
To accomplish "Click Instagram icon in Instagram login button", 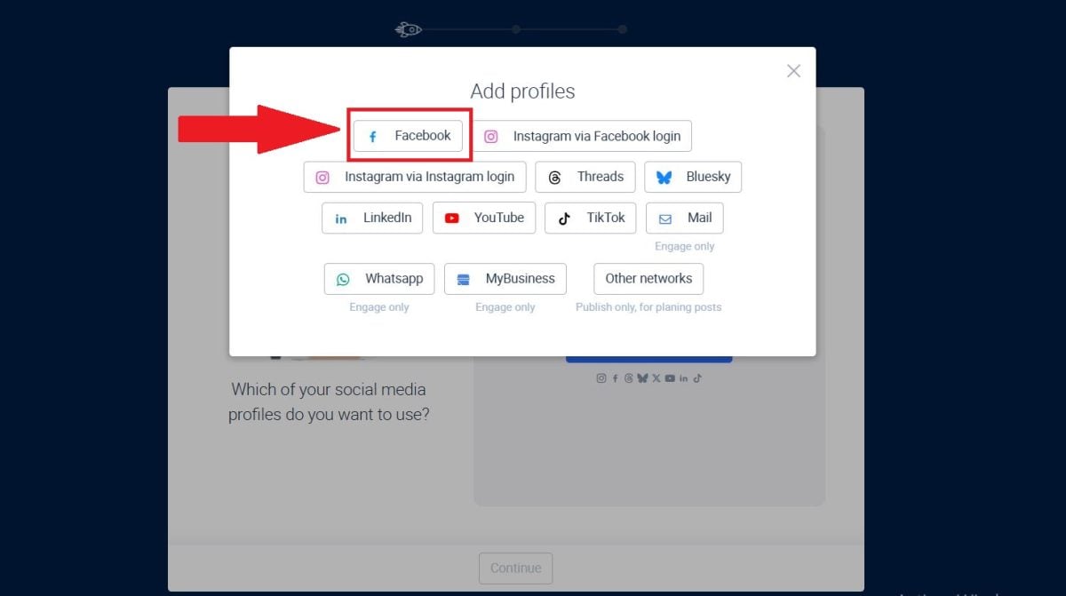I will 322,178.
